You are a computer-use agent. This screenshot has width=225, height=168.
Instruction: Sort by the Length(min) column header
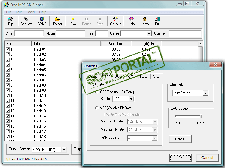(146, 44)
